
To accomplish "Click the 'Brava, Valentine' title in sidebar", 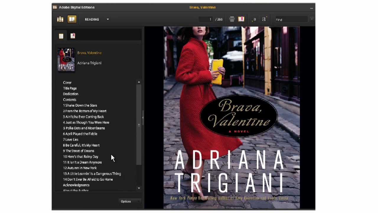I will [x=89, y=53].
